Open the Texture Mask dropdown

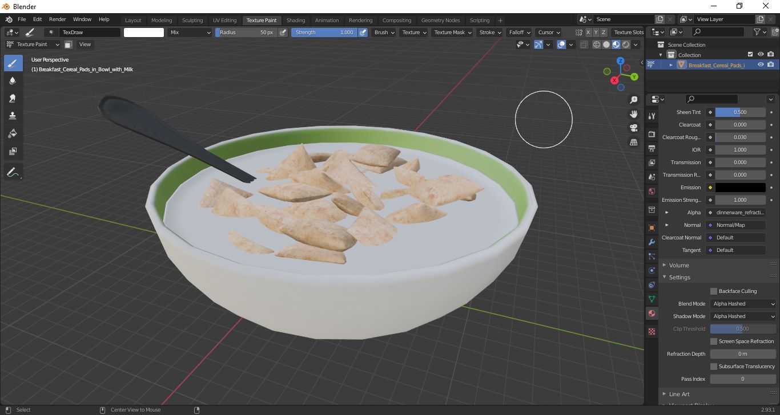coord(453,32)
